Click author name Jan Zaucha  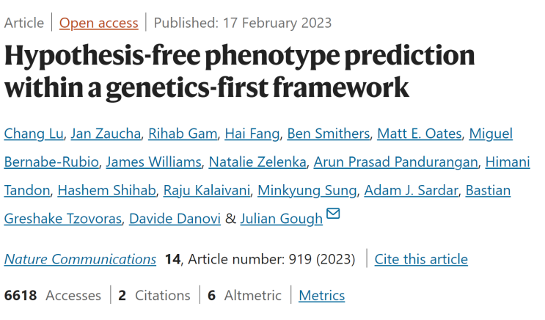point(106,133)
